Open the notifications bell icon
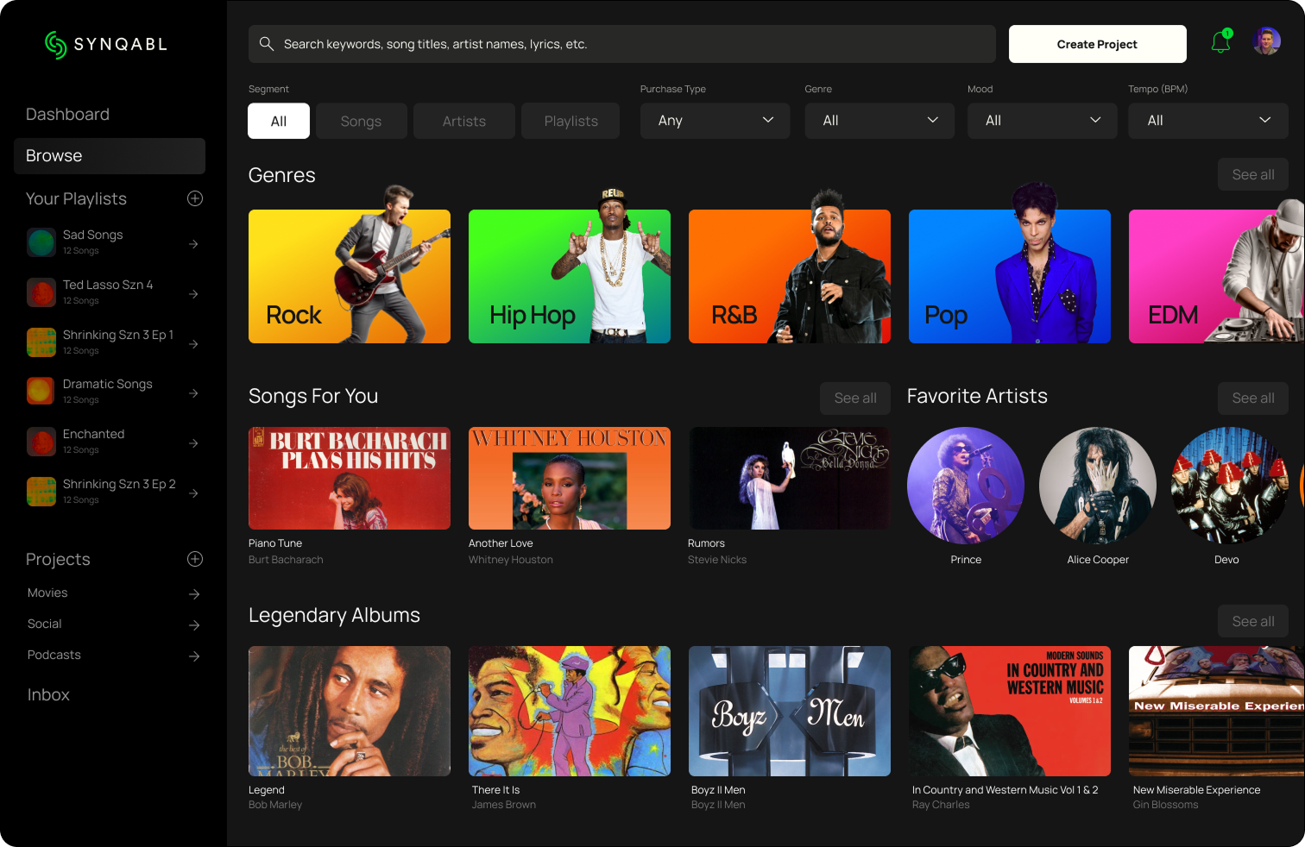Screen dimensions: 1305x847 [1221, 41]
